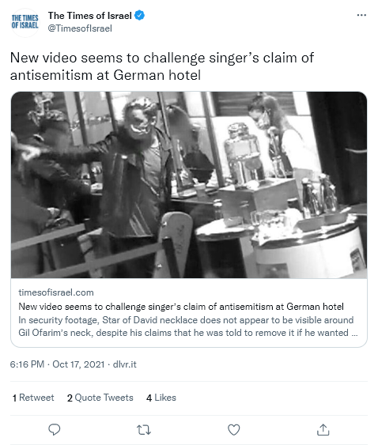Click the 6:16 PM time text
This screenshot has width=378, height=445.
[x=27, y=364]
